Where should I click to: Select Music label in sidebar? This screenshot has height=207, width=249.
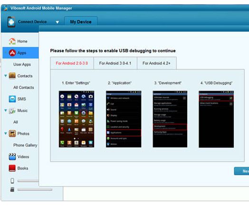click(x=22, y=111)
